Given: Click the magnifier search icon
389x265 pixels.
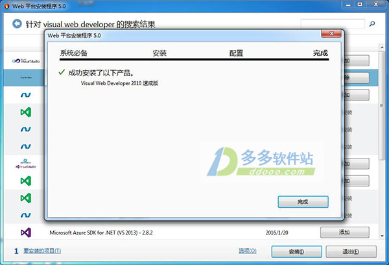Looking at the screenshot, I should (x=372, y=24).
